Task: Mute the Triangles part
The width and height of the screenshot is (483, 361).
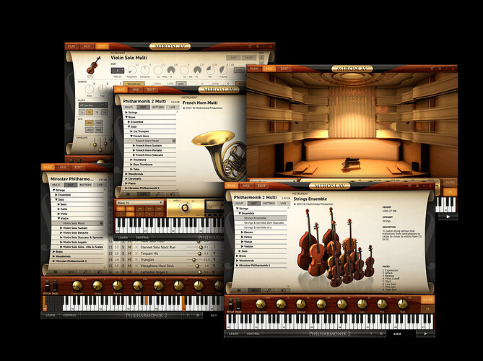Action: tap(129, 260)
